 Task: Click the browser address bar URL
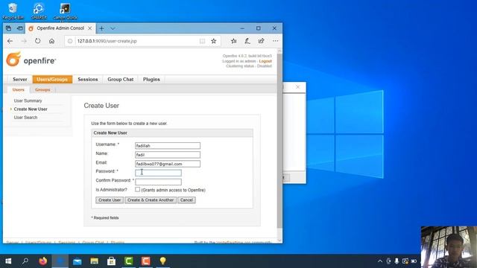click(107, 41)
